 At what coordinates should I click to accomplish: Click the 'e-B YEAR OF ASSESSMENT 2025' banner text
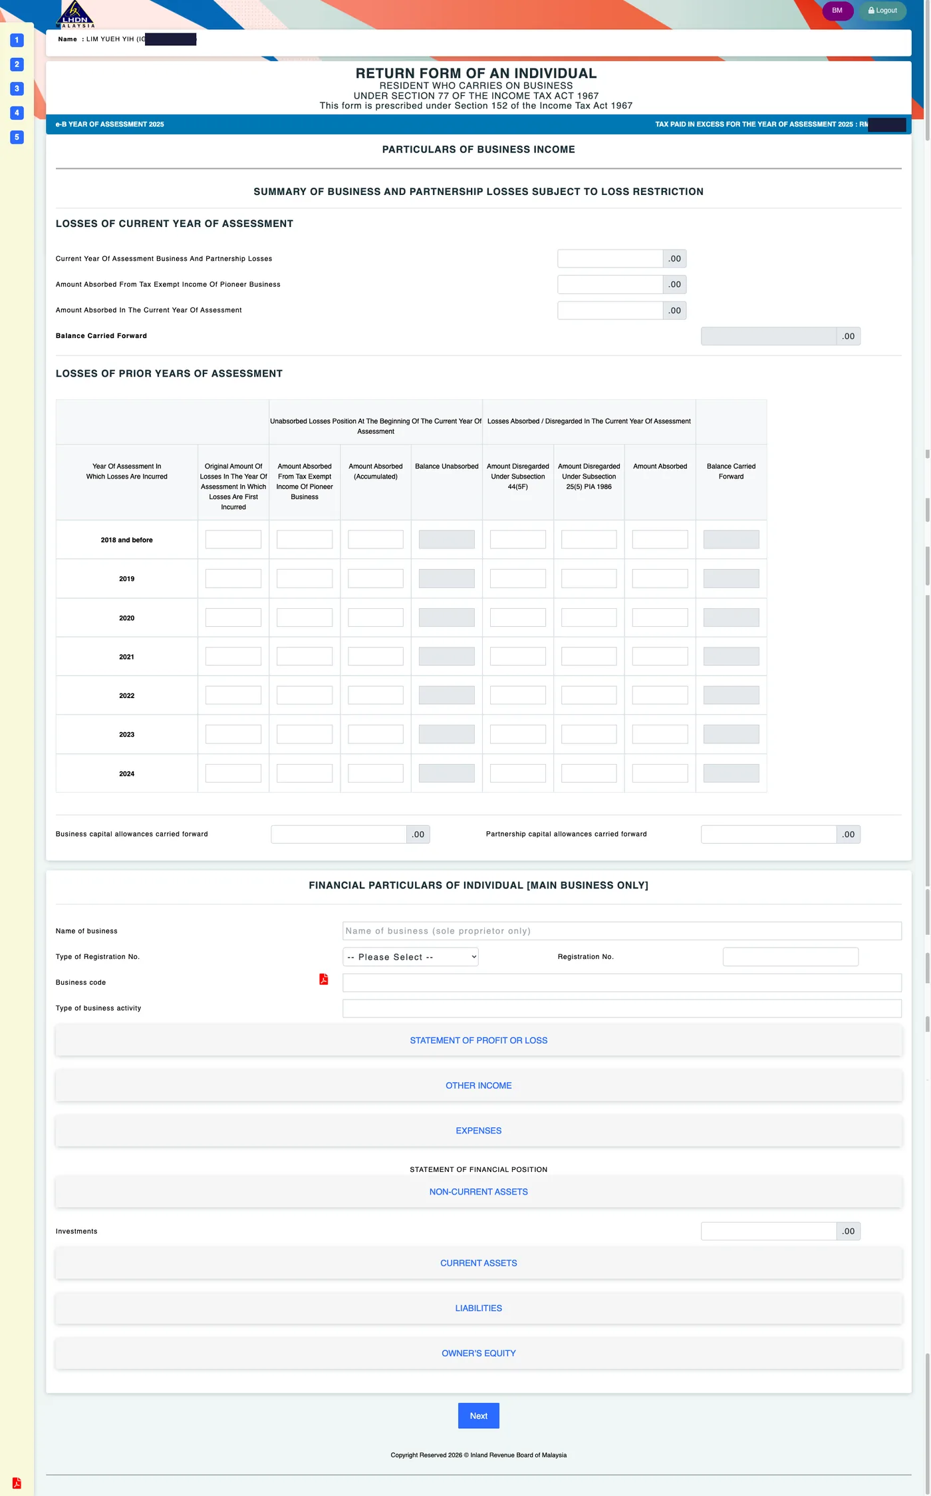pyautogui.click(x=110, y=124)
